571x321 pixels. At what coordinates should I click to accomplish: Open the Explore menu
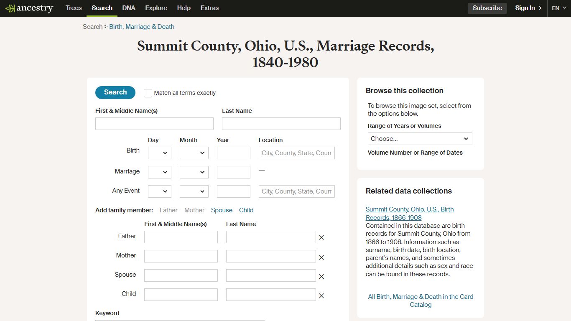coord(156,8)
